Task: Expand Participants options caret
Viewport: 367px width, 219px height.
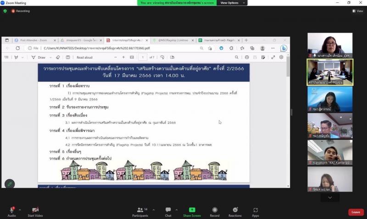Action: [x=153, y=210]
